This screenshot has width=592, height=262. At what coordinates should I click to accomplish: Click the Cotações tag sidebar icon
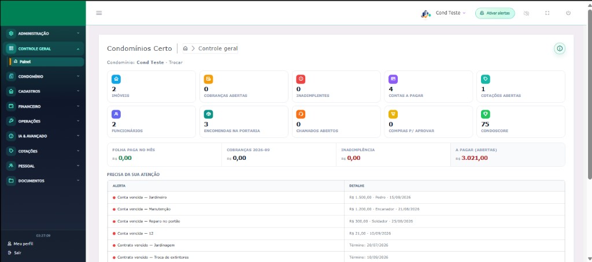pos(11,151)
